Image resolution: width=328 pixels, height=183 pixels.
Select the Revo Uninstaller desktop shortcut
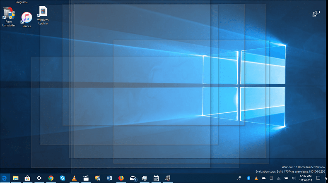(x=9, y=17)
